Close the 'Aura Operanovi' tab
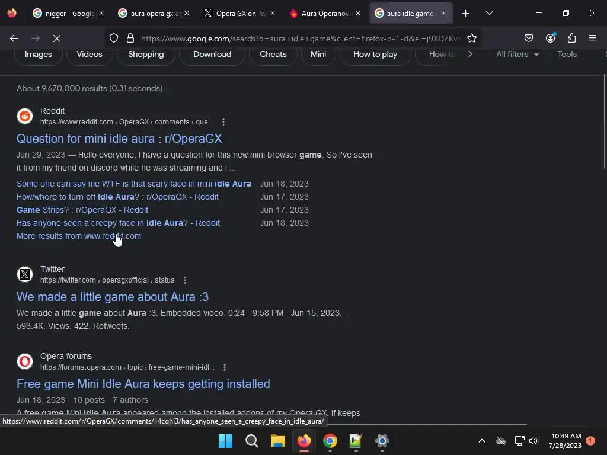Screen dimensions: 607x455 pyautogui.click(x=358, y=13)
